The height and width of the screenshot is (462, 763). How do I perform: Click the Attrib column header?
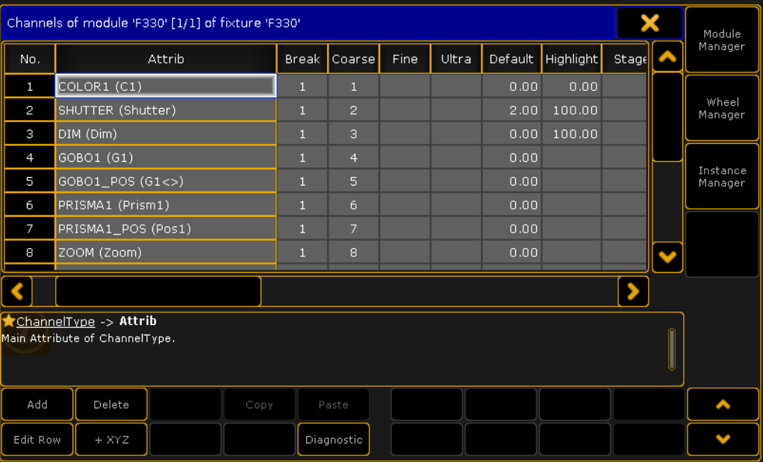pos(166,59)
